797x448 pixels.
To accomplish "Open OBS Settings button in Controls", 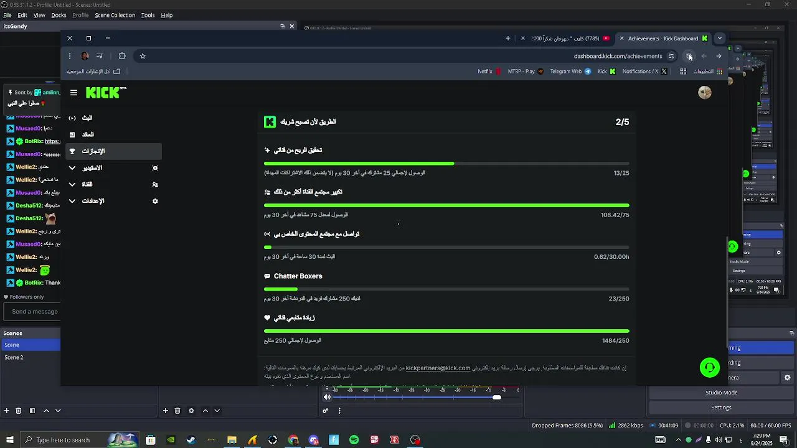I will pos(721,408).
